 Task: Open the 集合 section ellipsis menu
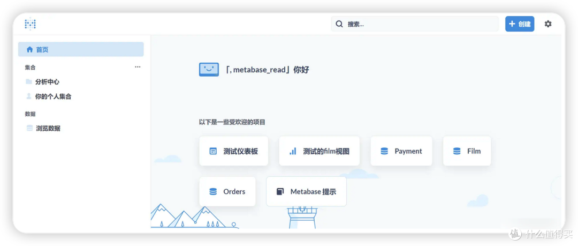(138, 67)
